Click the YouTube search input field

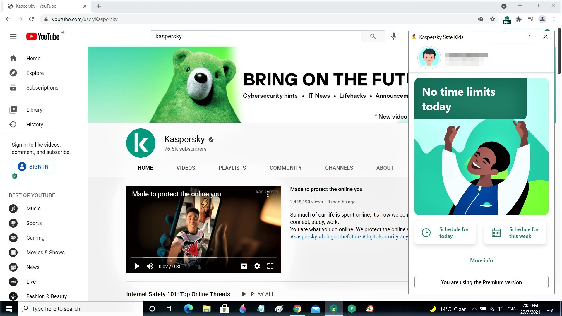pyautogui.click(x=256, y=36)
